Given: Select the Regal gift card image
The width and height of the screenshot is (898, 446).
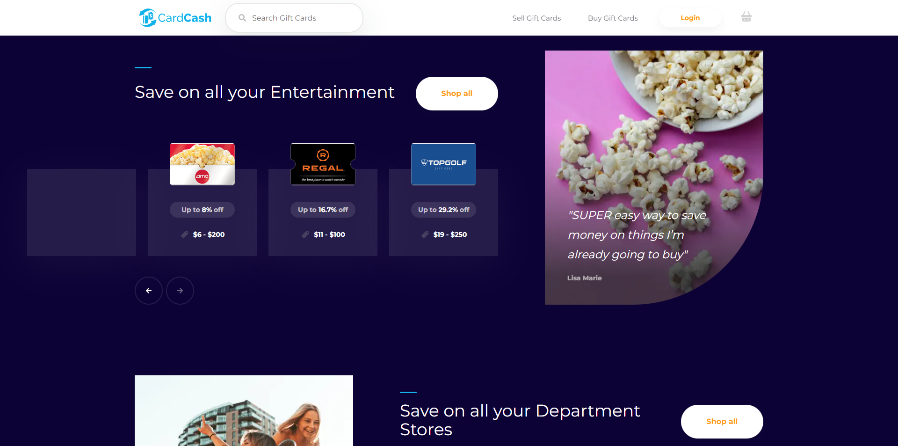Looking at the screenshot, I should 323,164.
